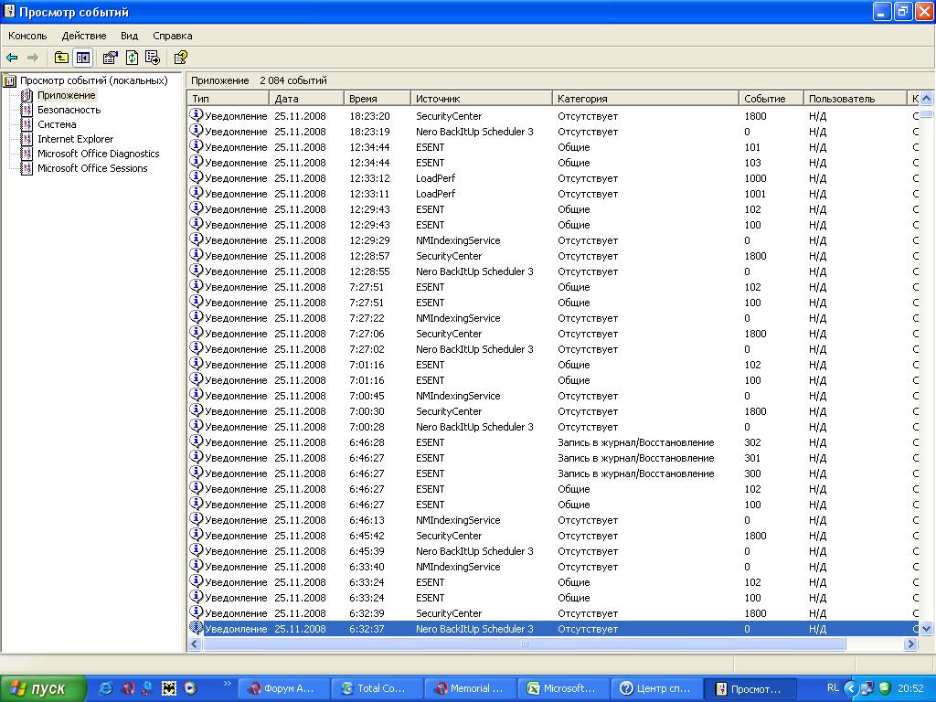Click the Help toolbar icon
Image resolution: width=936 pixels, height=702 pixels.
click(180, 58)
